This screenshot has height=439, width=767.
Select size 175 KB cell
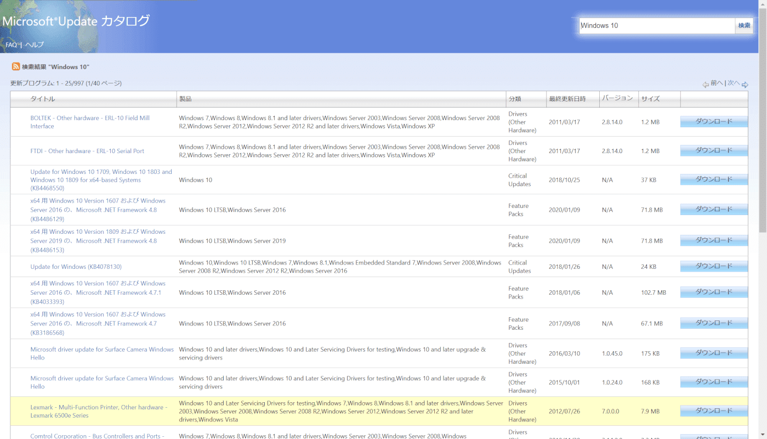click(x=650, y=353)
